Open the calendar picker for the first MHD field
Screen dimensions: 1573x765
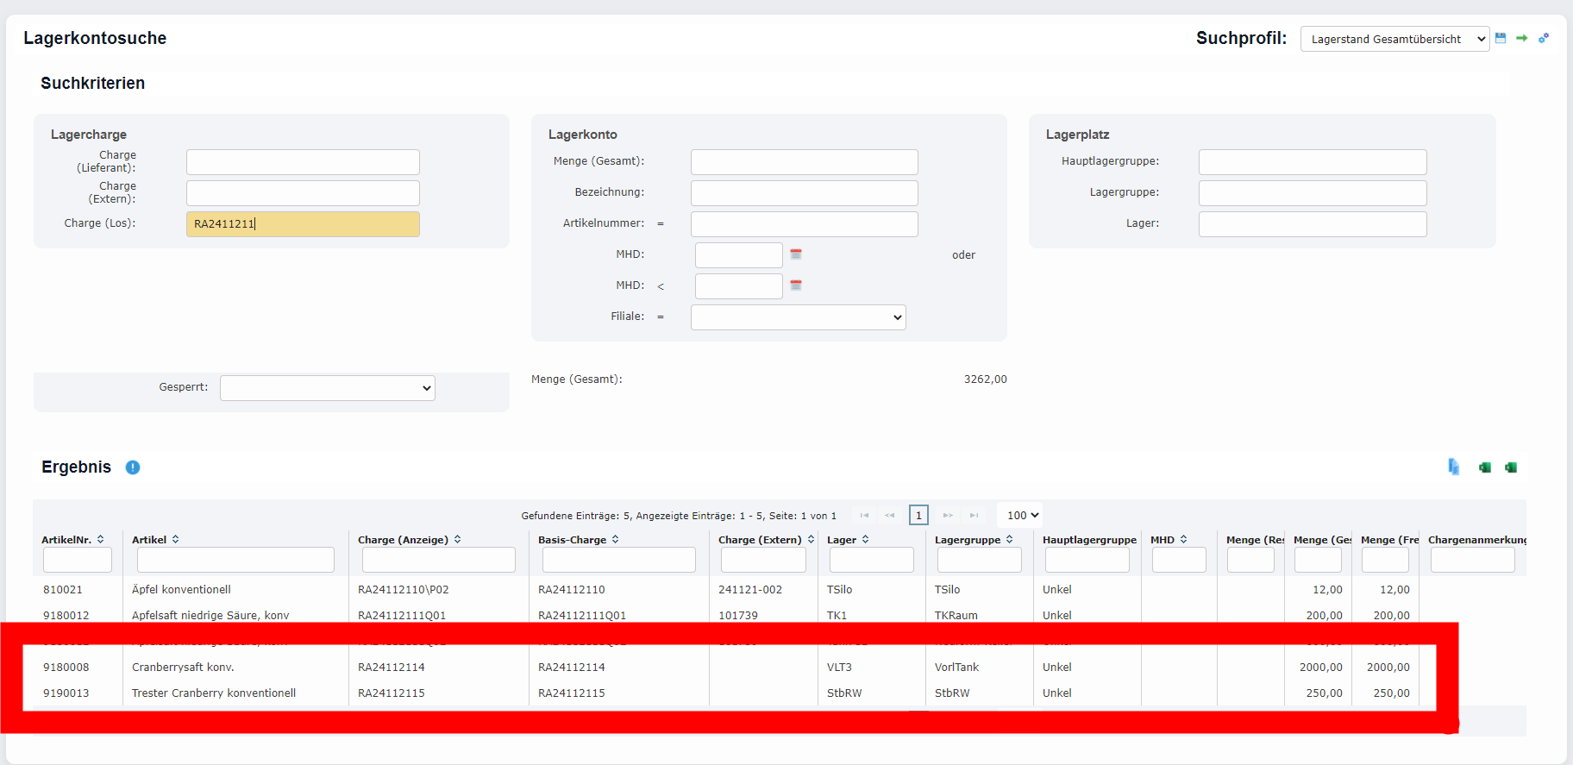click(x=796, y=254)
